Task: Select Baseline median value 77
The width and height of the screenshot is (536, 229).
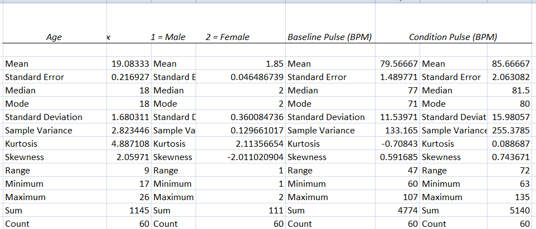Action: 413,90
